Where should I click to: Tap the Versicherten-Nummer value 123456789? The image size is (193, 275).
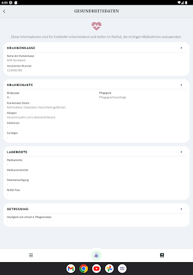point(14,70)
